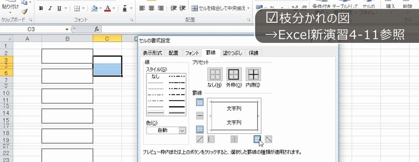Toggle the bottom border button
This screenshot has height=162, width=419.
(200, 130)
